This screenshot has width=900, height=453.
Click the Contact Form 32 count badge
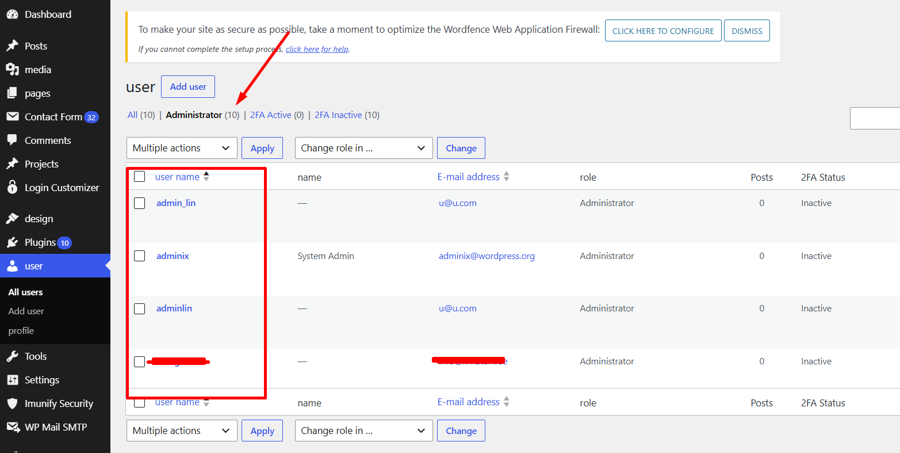(91, 117)
